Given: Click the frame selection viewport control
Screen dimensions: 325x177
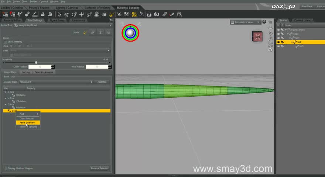Looking at the screenshot, I should (270, 45).
